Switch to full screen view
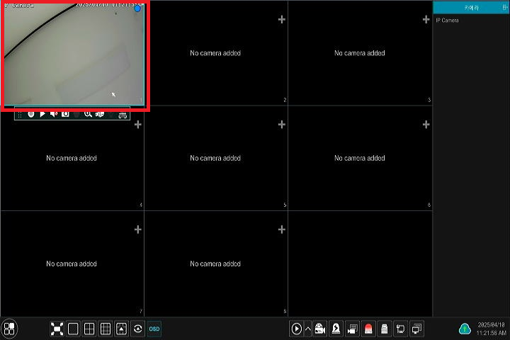The image size is (510, 340). [x=57, y=329]
